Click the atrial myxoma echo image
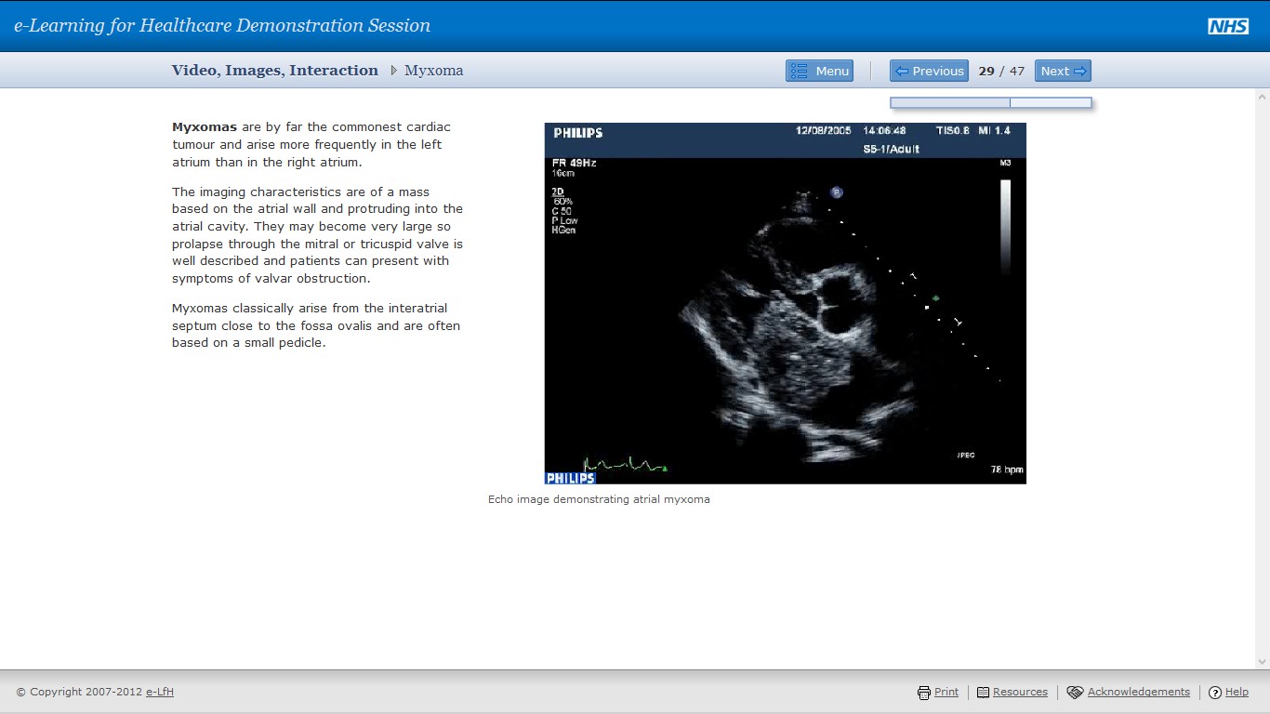This screenshot has height=714, width=1270. coord(785,303)
